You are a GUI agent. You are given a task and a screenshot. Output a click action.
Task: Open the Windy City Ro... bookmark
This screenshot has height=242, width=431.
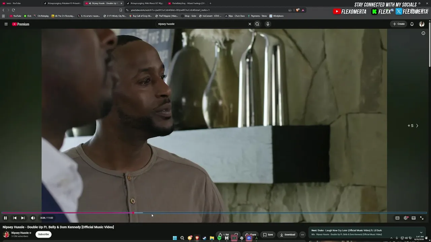pos(115,16)
